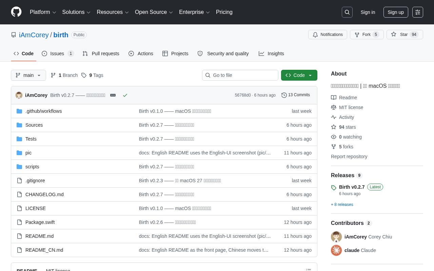
Task: Click the LICENSE file icon
Action: pos(19,208)
